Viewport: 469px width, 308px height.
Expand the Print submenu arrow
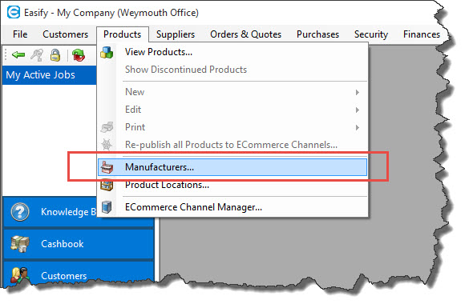[x=357, y=127]
